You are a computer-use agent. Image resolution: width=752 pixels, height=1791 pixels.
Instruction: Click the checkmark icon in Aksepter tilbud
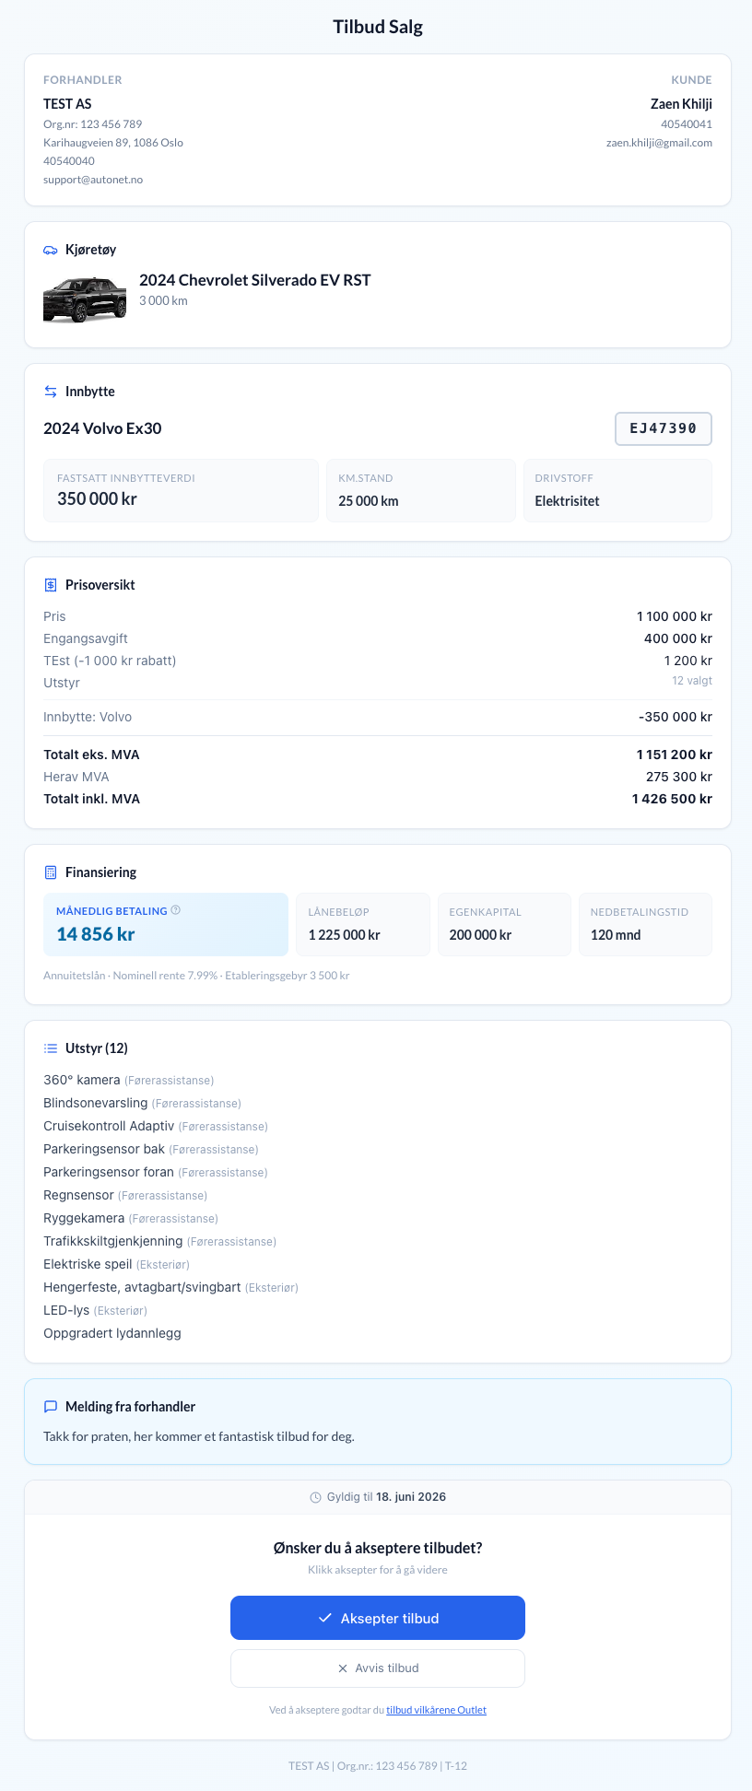click(x=325, y=1618)
